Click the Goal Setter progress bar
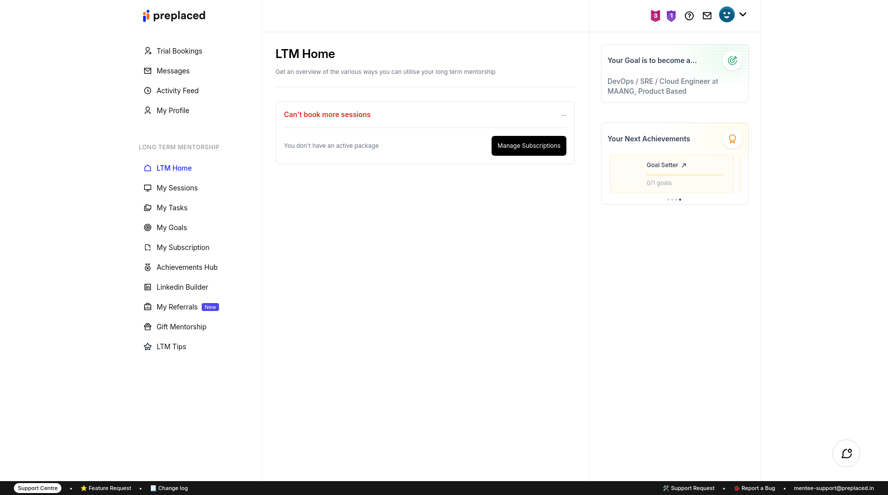The image size is (888, 495). [x=685, y=175]
